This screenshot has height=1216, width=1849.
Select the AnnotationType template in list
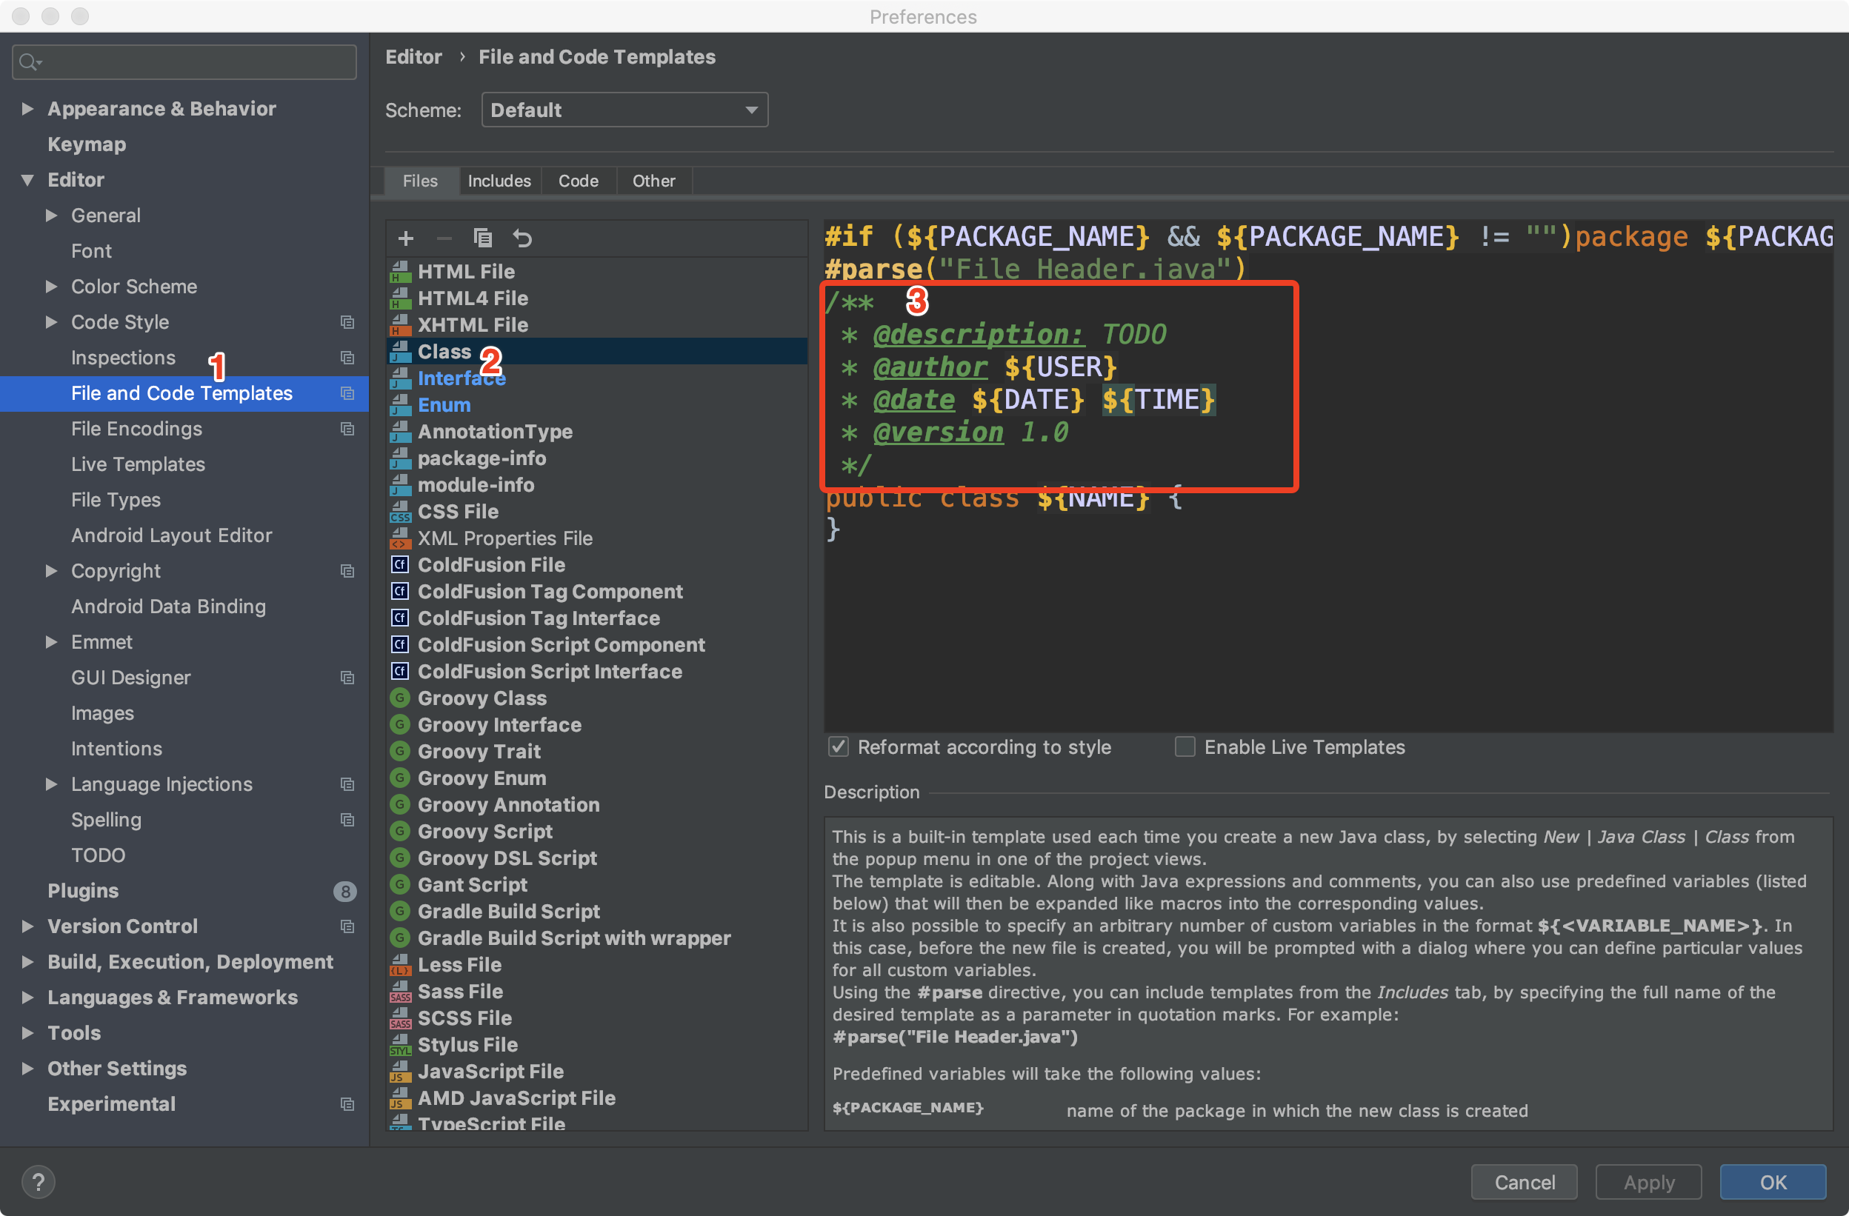[x=496, y=432]
